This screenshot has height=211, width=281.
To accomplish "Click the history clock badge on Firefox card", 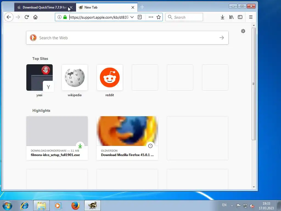I will pyautogui.click(x=150, y=146).
